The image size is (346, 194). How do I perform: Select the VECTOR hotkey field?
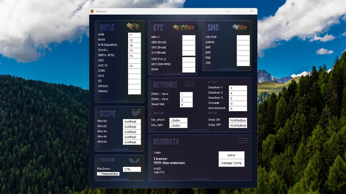tap(243, 38)
